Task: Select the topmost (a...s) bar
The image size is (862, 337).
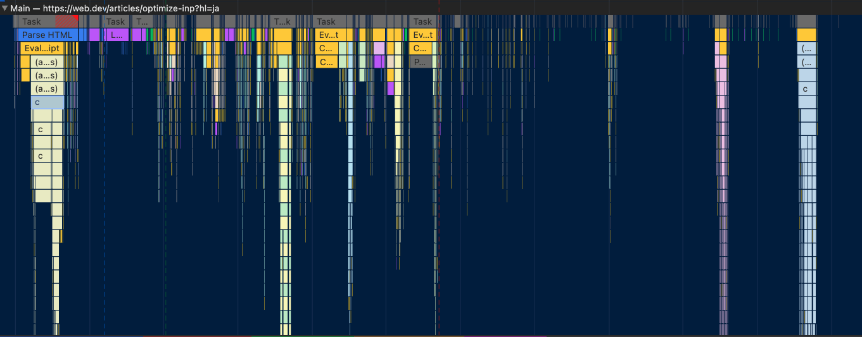Action: point(47,62)
